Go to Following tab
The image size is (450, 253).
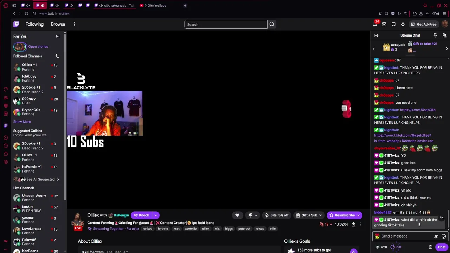click(34, 24)
